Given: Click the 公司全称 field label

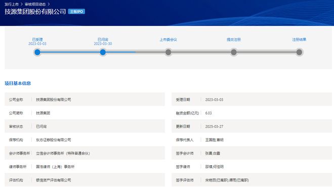Looking at the screenshot, I should [x=16, y=99].
